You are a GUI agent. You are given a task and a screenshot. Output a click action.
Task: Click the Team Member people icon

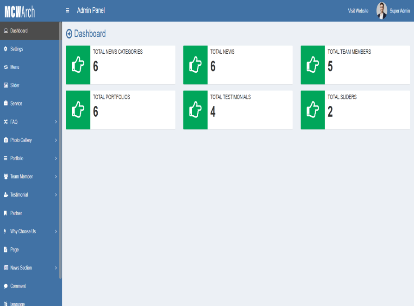coord(6,177)
